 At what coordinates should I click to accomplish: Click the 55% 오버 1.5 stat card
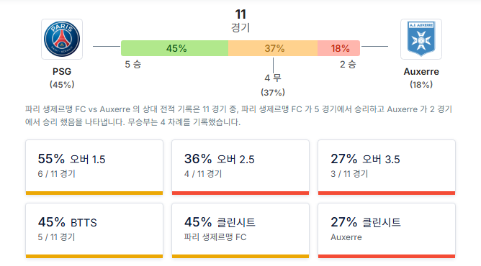(94, 167)
